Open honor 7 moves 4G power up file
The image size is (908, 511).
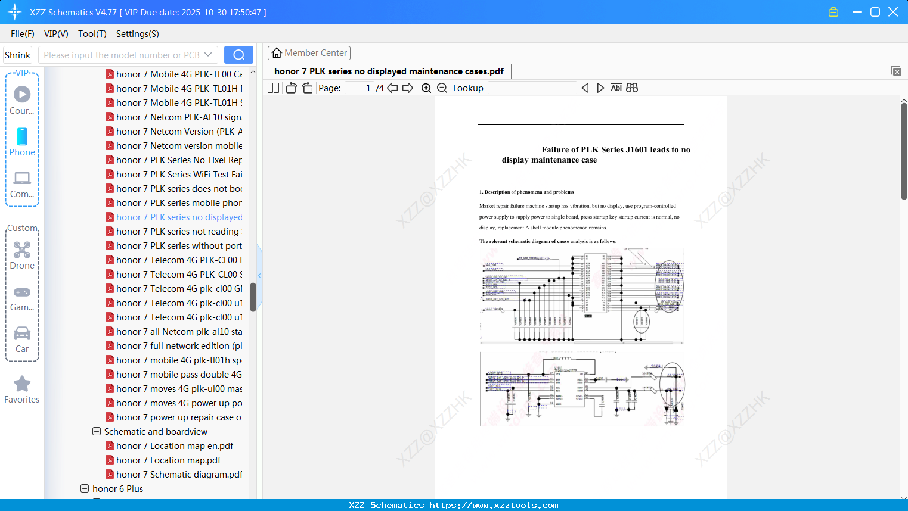(x=179, y=403)
